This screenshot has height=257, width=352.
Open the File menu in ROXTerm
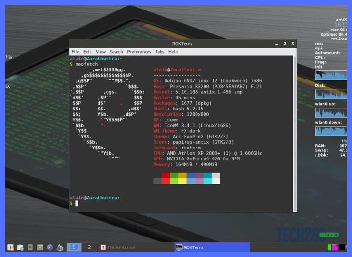(75, 52)
